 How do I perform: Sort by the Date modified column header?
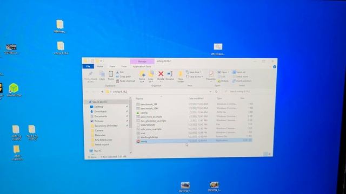point(196,98)
